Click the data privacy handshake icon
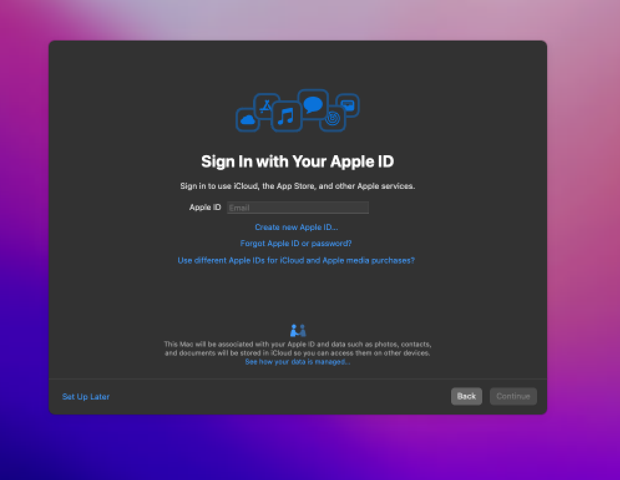The image size is (620, 480). 298,330
